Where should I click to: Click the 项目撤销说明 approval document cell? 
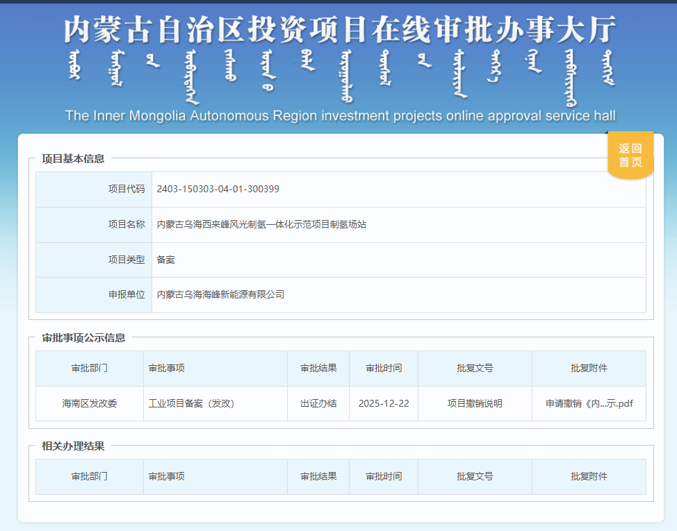pyautogui.click(x=475, y=404)
